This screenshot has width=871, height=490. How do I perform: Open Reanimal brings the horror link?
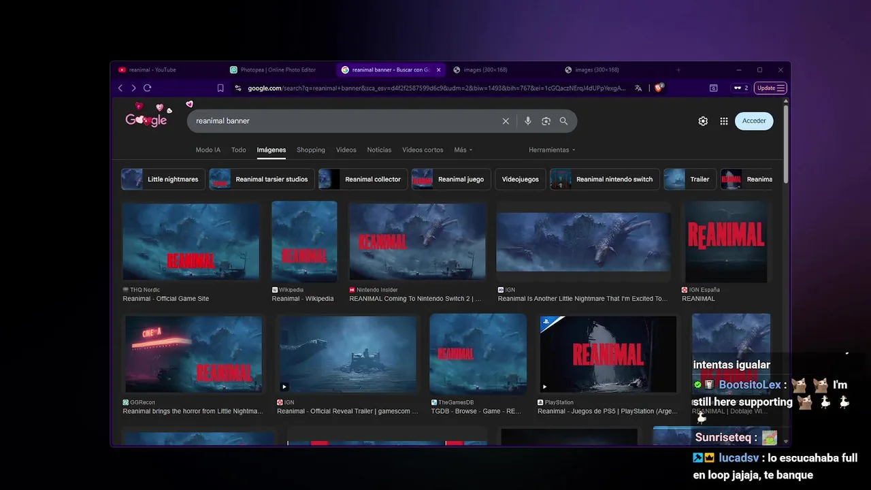(x=193, y=411)
